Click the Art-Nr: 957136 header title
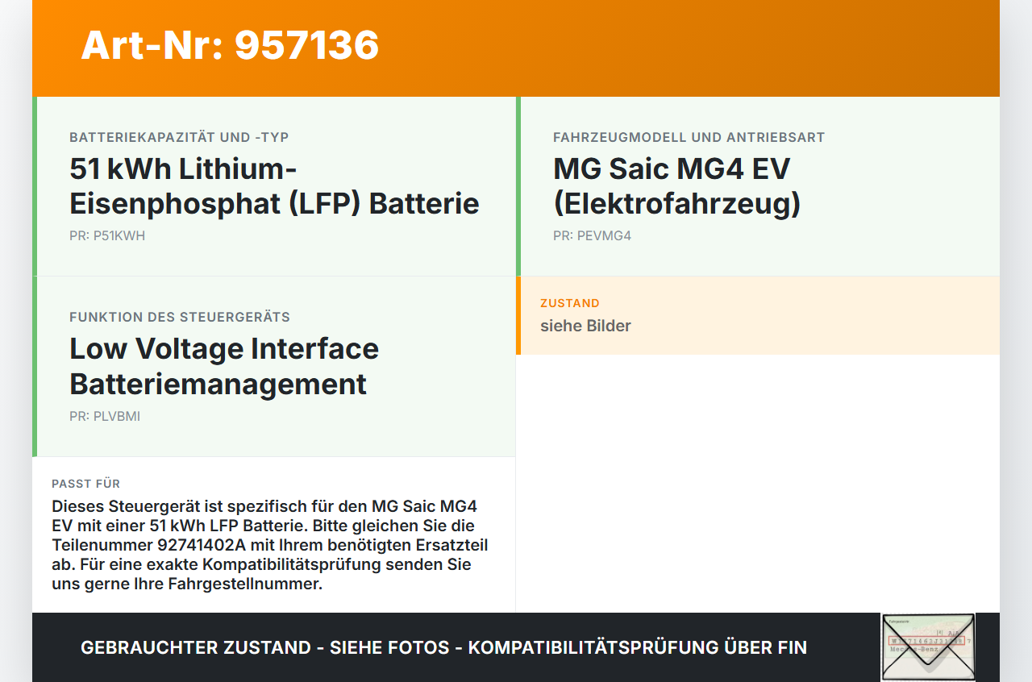 coord(230,45)
